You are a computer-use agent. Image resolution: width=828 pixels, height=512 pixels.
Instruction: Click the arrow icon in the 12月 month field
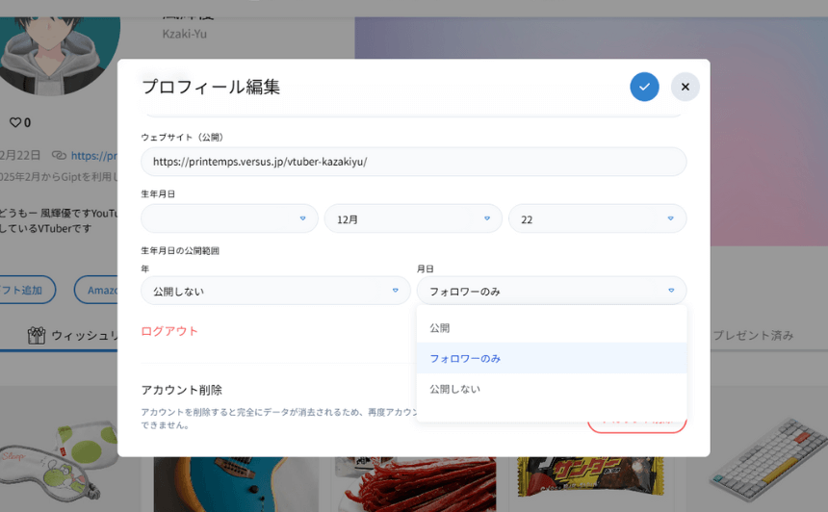pos(486,218)
